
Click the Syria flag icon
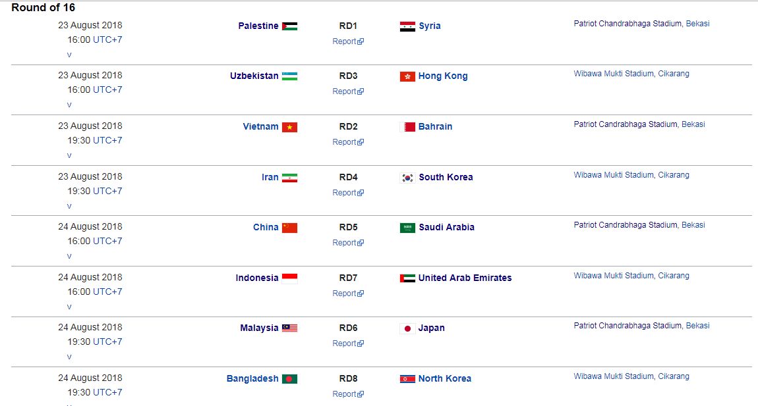(407, 26)
